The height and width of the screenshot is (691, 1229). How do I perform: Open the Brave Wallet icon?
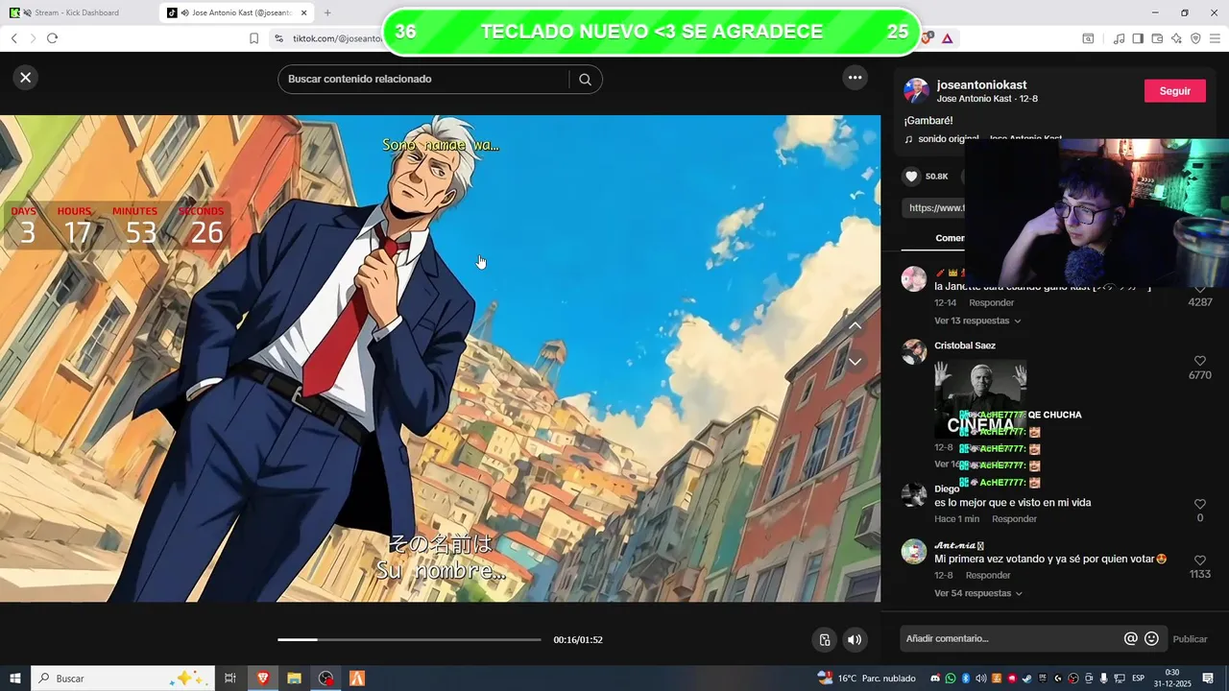(x=1157, y=38)
